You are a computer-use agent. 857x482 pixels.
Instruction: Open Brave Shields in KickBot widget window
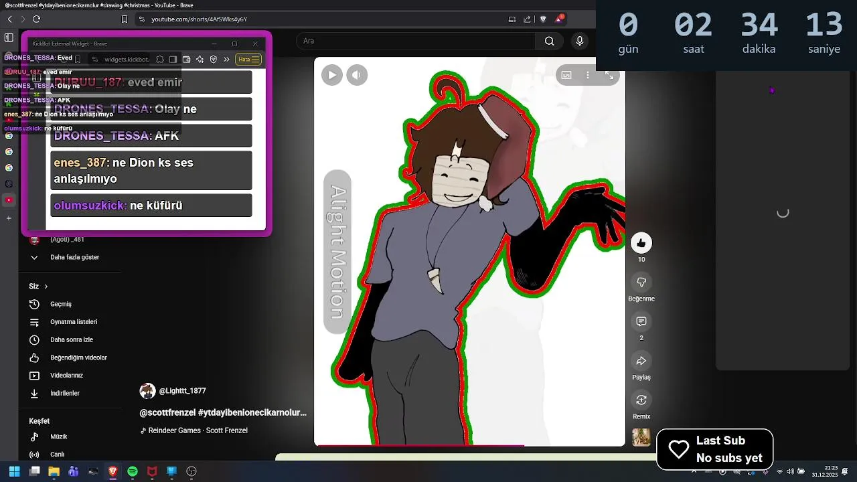click(x=214, y=60)
